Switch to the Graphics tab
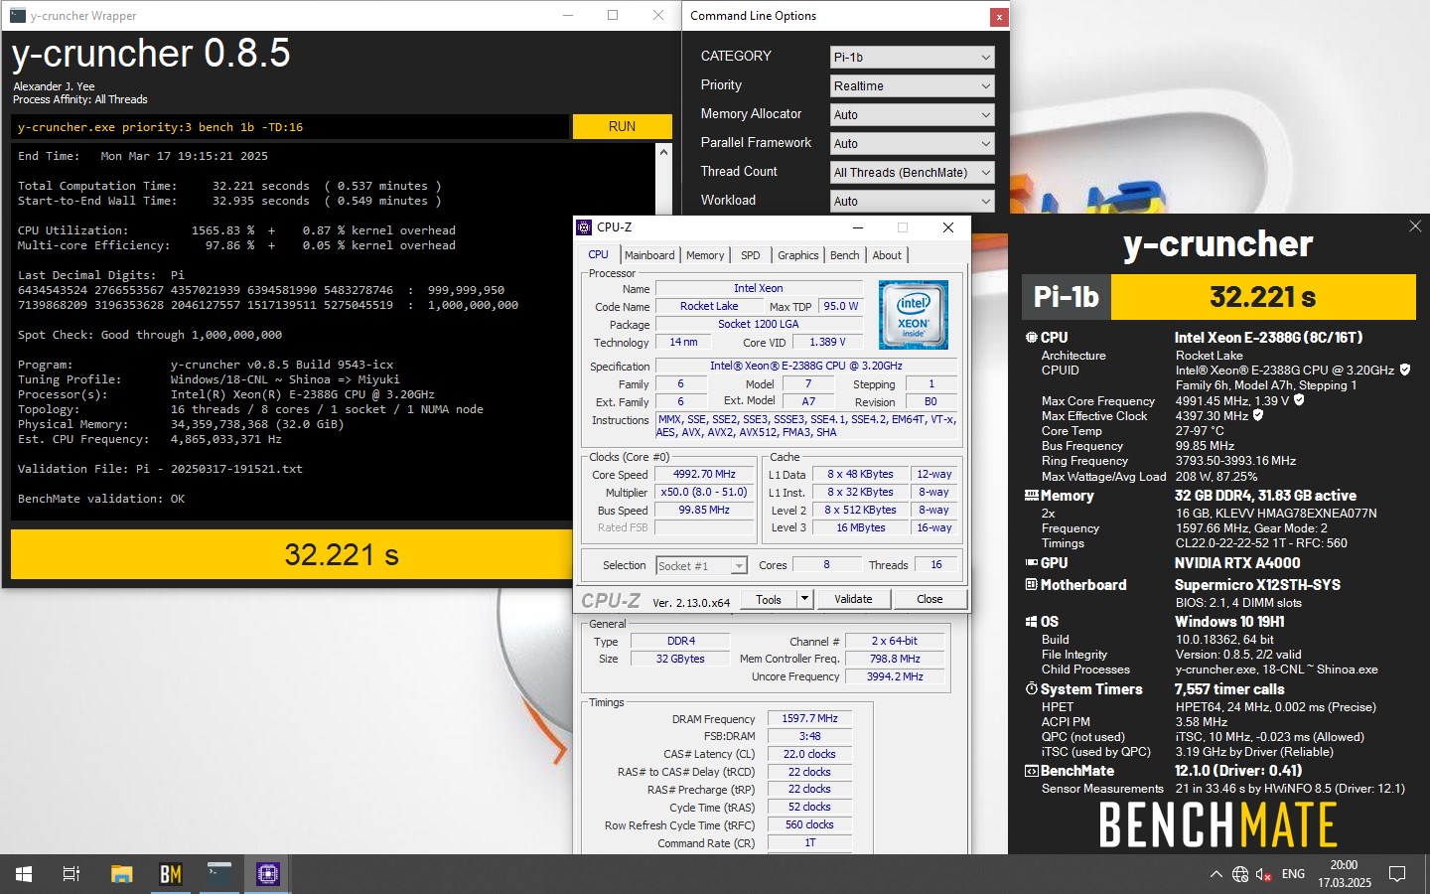 798,255
